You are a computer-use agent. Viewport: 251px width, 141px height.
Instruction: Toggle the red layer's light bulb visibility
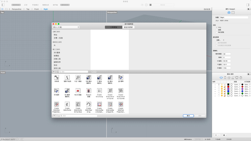click(x=222, y=87)
